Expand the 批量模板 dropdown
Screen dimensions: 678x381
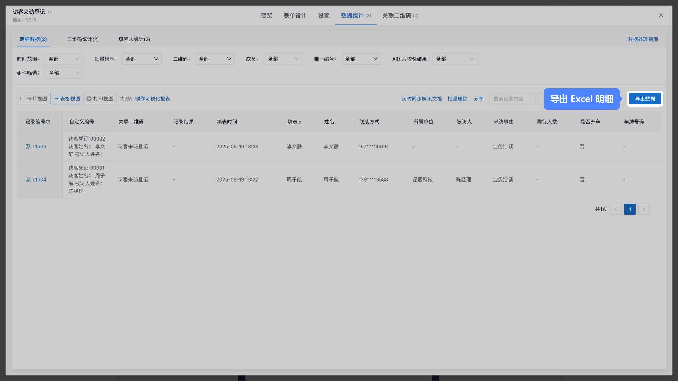coord(142,59)
